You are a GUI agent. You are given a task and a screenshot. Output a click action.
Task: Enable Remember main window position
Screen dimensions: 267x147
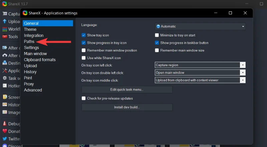pos(83,50)
